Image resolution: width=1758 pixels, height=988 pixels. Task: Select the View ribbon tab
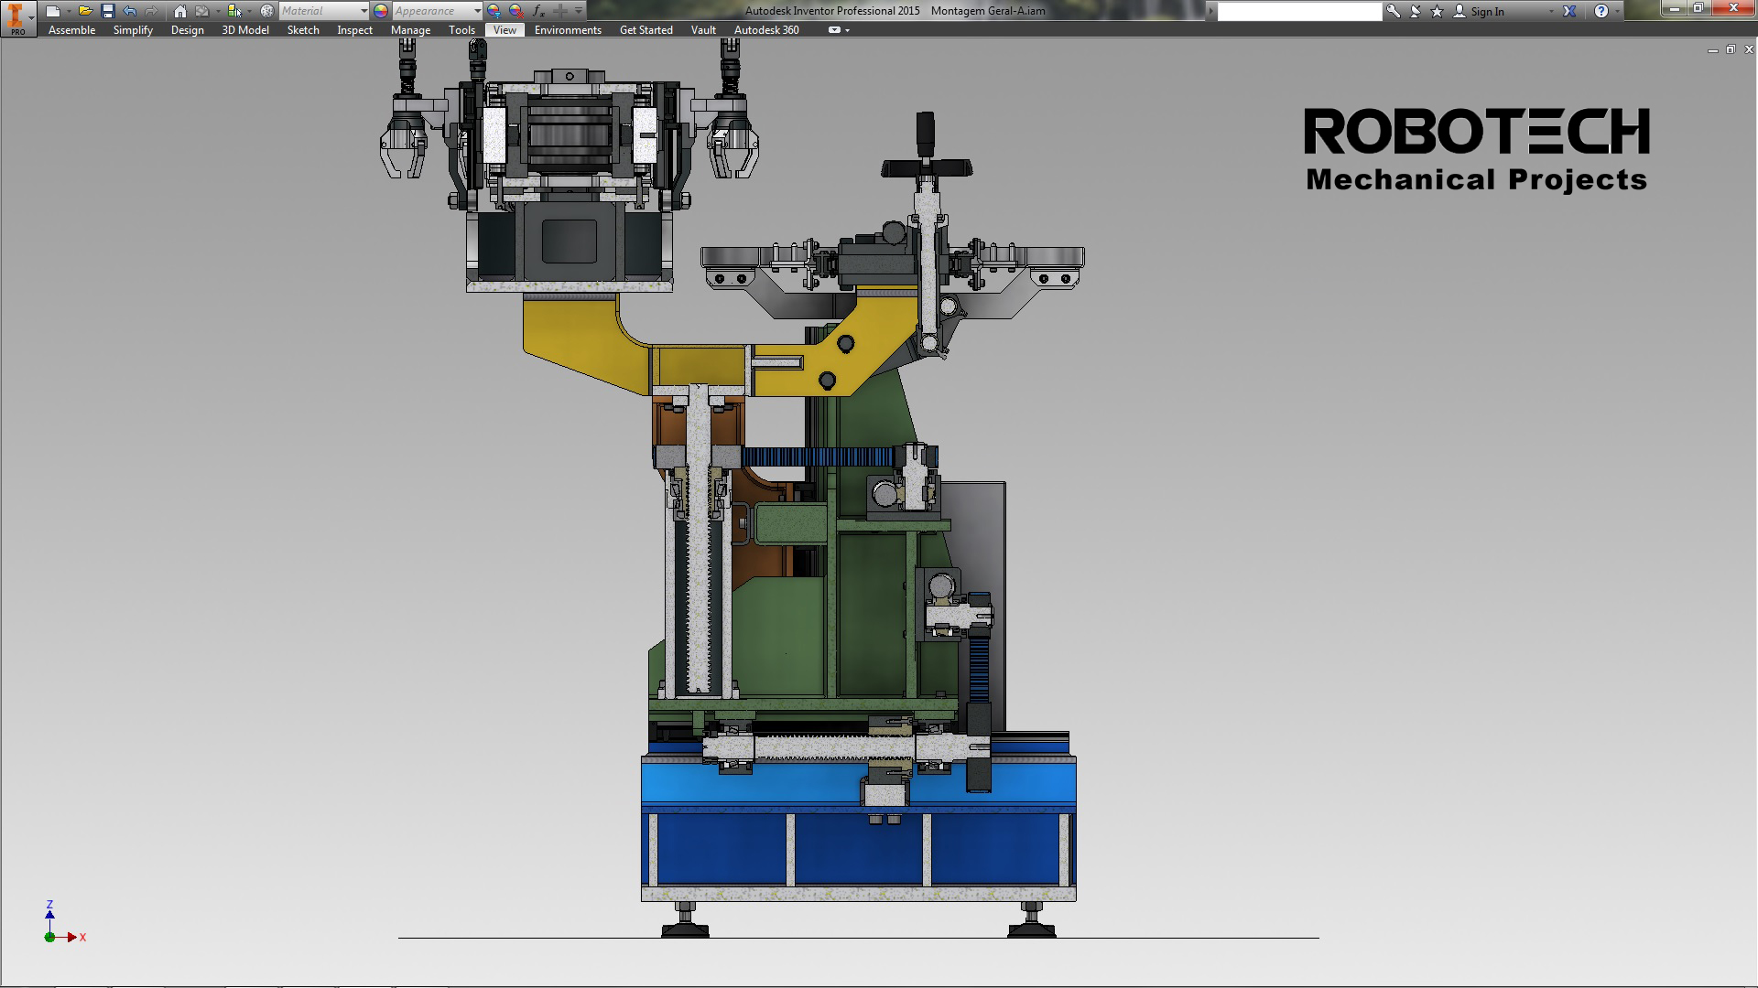[505, 30]
